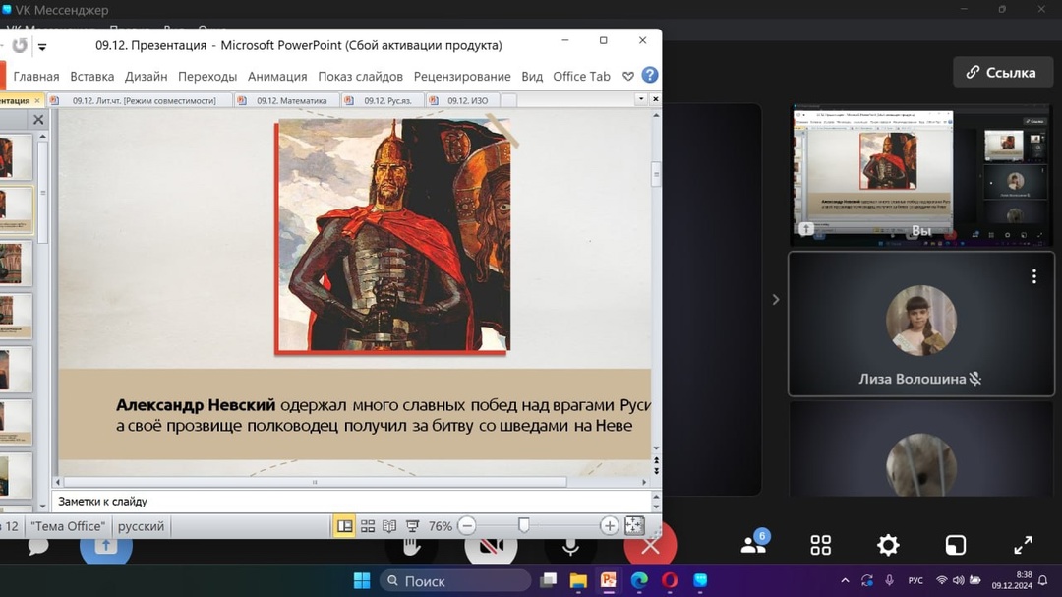
Task: Turn on the camera in VK call
Action: [491, 546]
